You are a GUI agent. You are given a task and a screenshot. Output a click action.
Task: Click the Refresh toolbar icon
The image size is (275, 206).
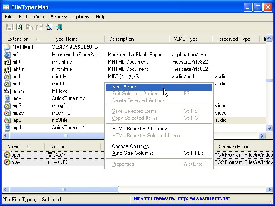point(19,27)
